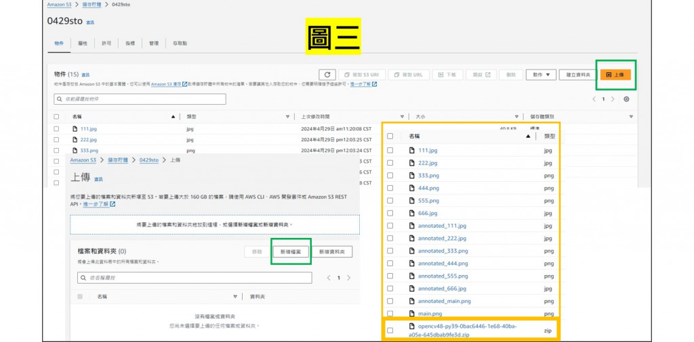Click the 建立資料夾 create folder button
Viewport: 694px width, 342px height.
(x=578, y=74)
